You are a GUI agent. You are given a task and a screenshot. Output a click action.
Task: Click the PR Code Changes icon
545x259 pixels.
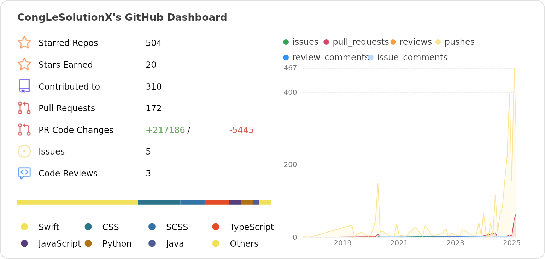coord(24,130)
